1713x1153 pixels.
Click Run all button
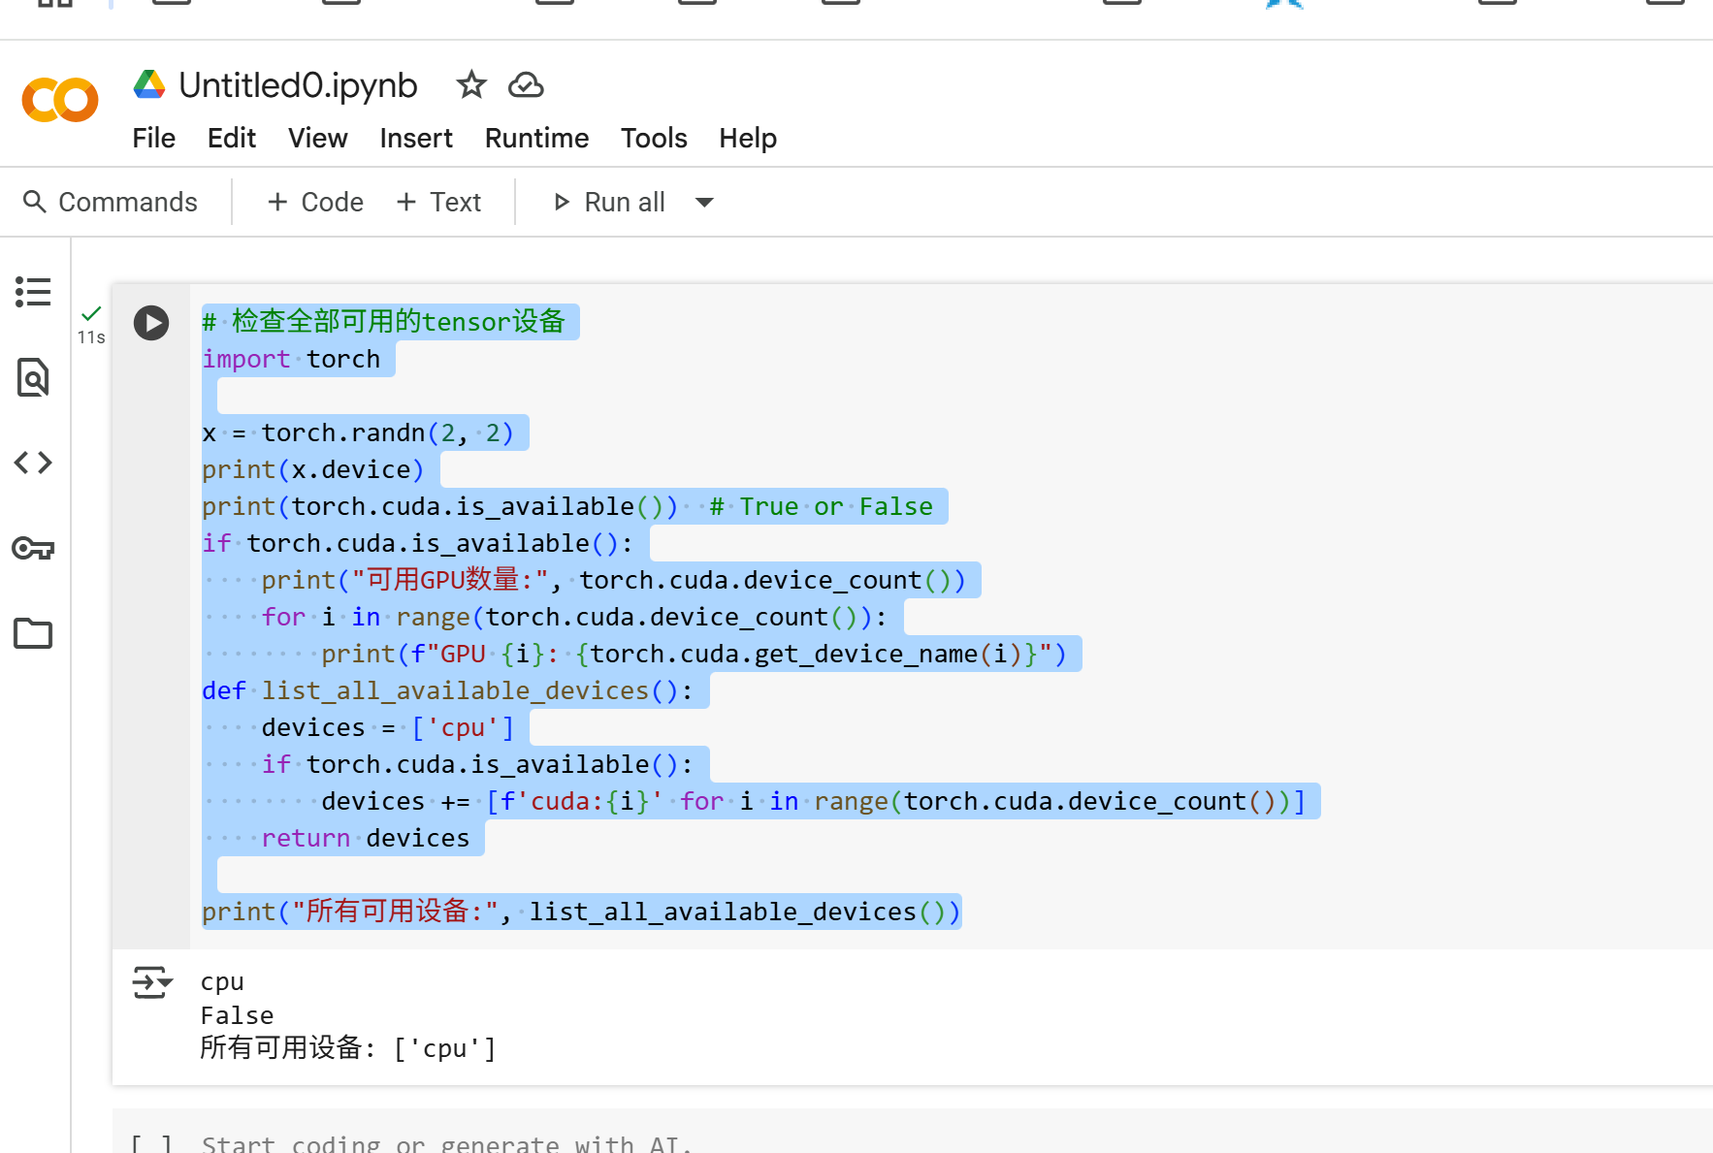pyautogui.click(x=609, y=202)
